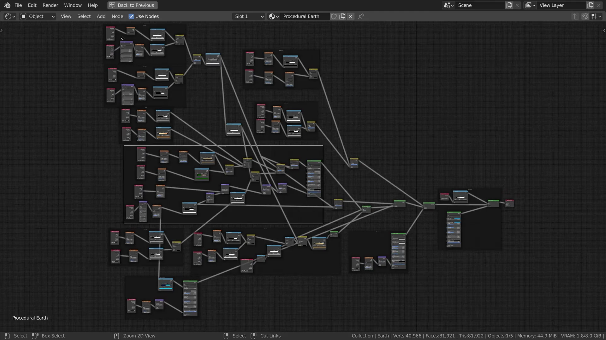
Task: Select the Object context dropdown
Action: pos(38,16)
